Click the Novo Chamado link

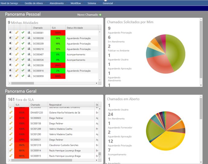(88, 15)
